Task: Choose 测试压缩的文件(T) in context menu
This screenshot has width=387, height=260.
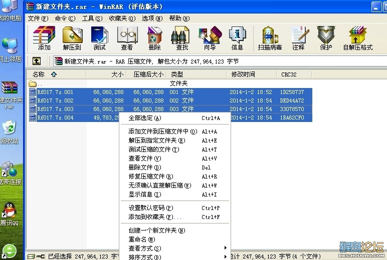Action: (x=175, y=149)
